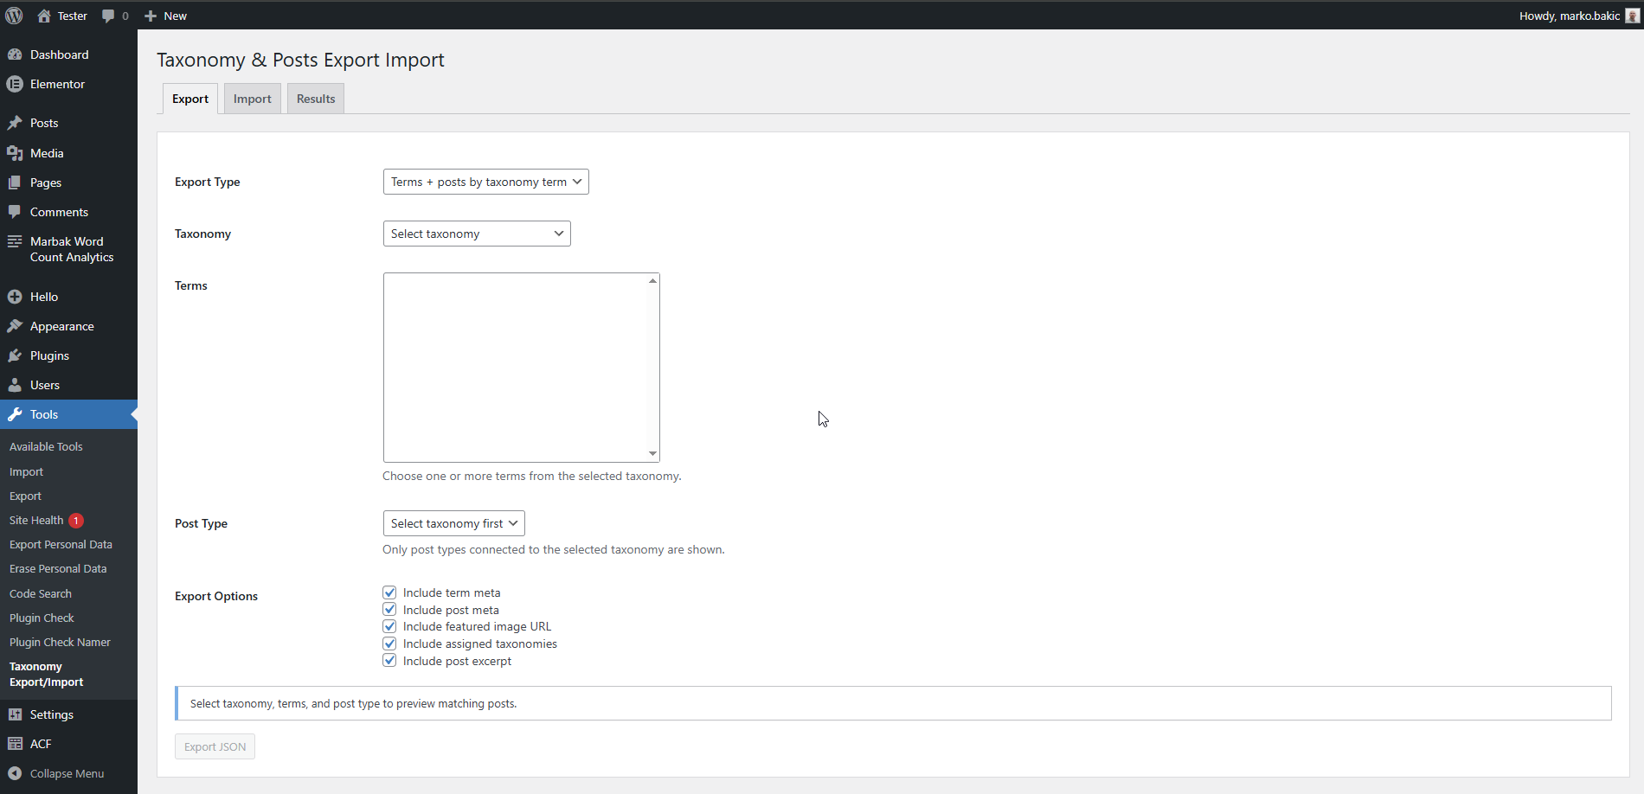Toggle Include assigned taxonomies checkbox

[389, 644]
